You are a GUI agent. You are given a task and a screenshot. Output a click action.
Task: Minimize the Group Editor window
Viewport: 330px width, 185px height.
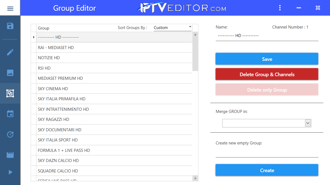pos(299,8)
